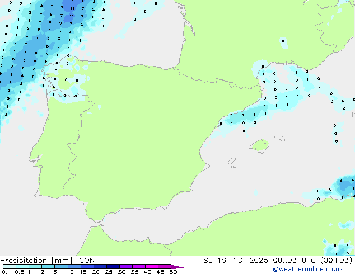Image resolution: width=355 pixels, height=274 pixels.
Task: Click the 1–2 mm legend swatch
Action: click(x=35, y=267)
